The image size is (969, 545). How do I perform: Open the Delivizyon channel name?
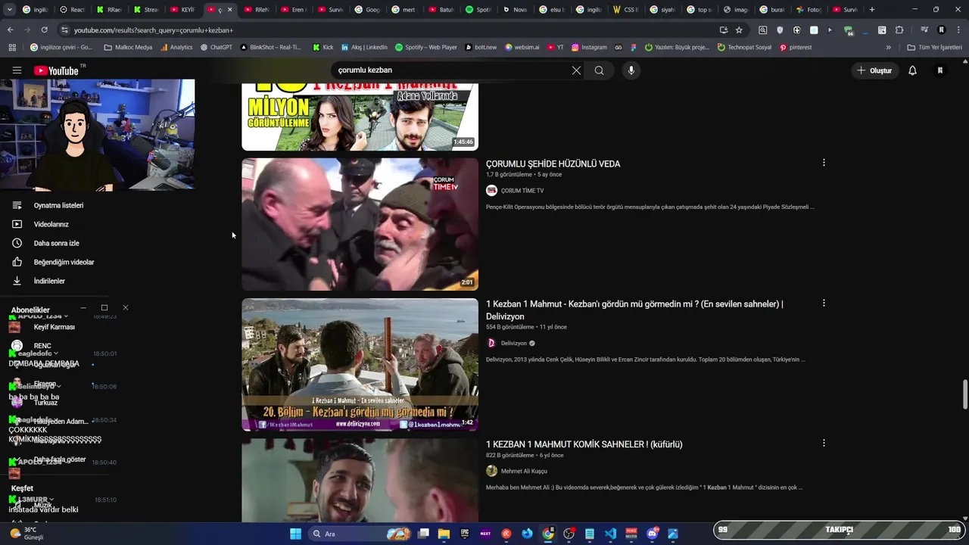tap(514, 343)
